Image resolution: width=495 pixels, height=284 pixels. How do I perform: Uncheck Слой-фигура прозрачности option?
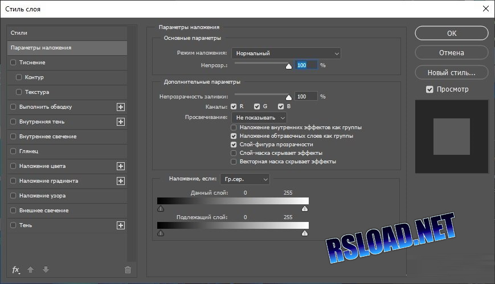click(x=234, y=145)
